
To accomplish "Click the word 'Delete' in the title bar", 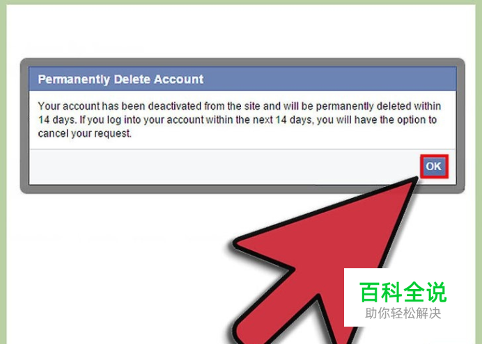I will click(x=132, y=79).
